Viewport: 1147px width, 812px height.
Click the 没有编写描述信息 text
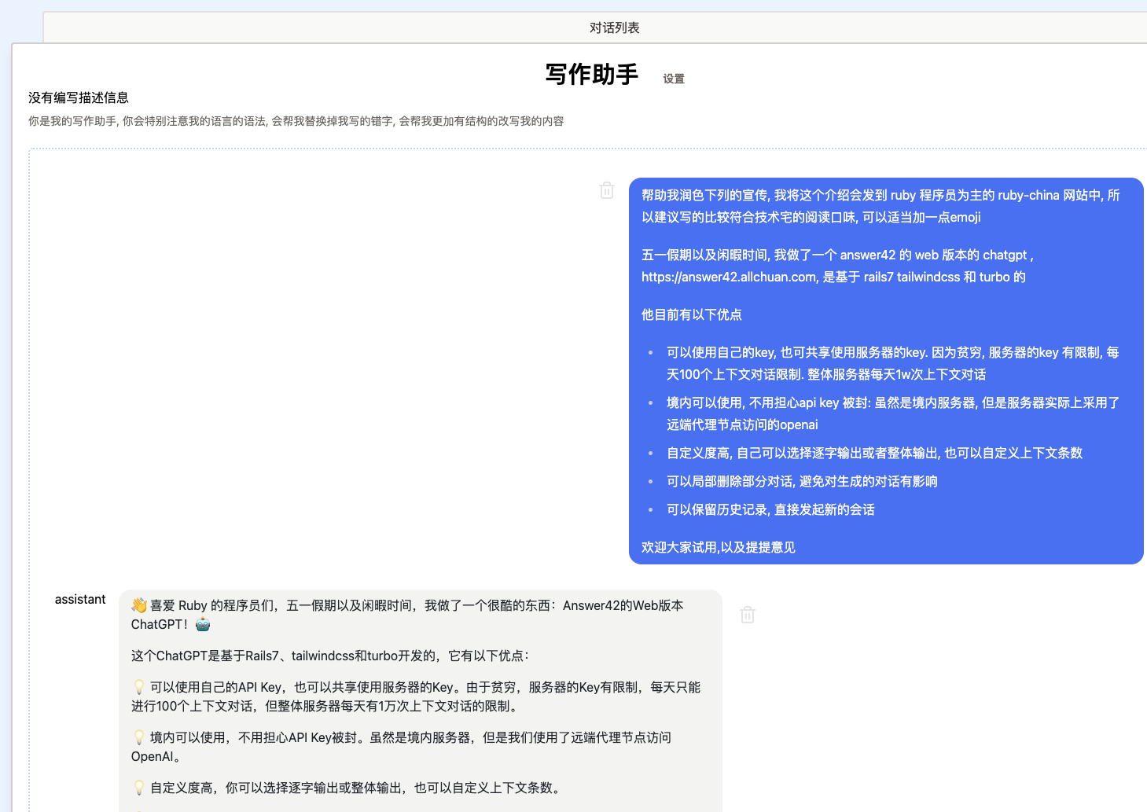coord(79,97)
